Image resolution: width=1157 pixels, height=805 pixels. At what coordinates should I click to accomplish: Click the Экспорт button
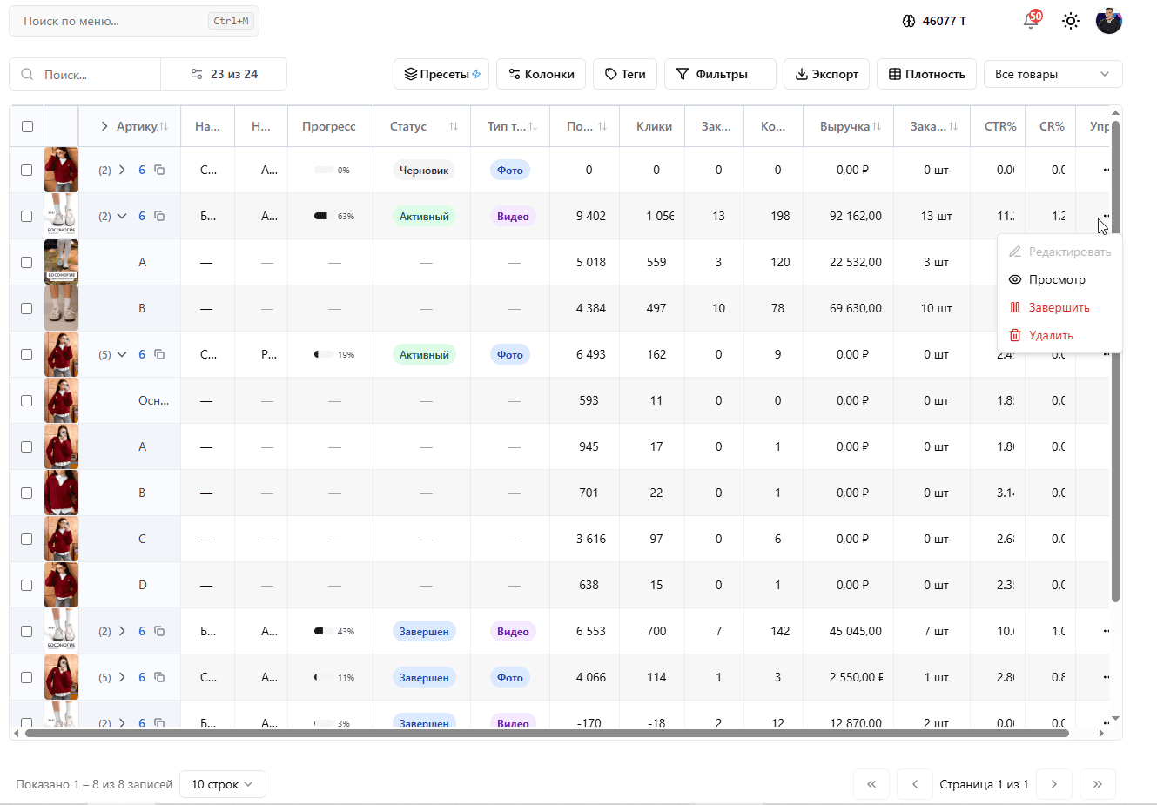point(826,74)
